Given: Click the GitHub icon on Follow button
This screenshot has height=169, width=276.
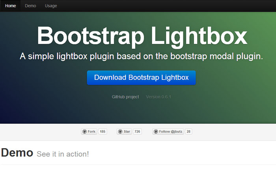Looking at the screenshot, I should pyautogui.click(x=156, y=131).
